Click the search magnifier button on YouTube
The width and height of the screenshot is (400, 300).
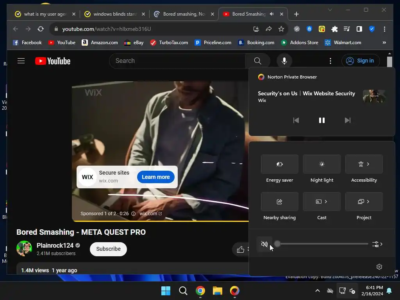point(258,61)
